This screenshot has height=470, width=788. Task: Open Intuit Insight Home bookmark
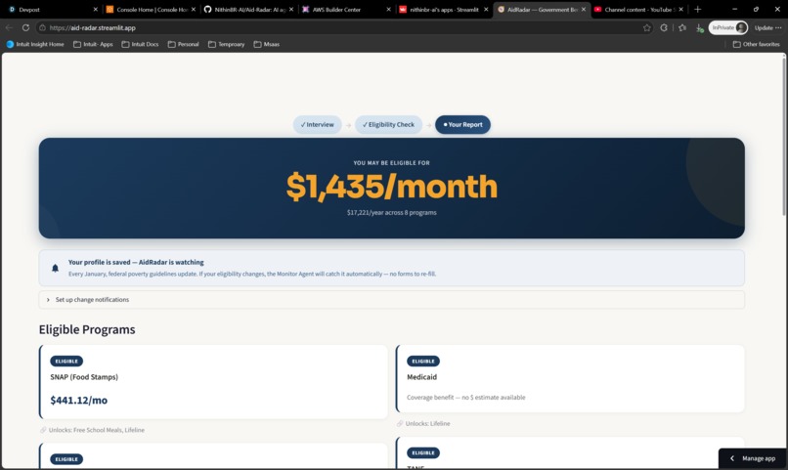click(x=35, y=44)
